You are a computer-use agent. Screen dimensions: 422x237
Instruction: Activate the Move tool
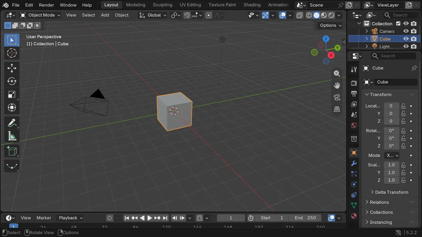(x=12, y=68)
